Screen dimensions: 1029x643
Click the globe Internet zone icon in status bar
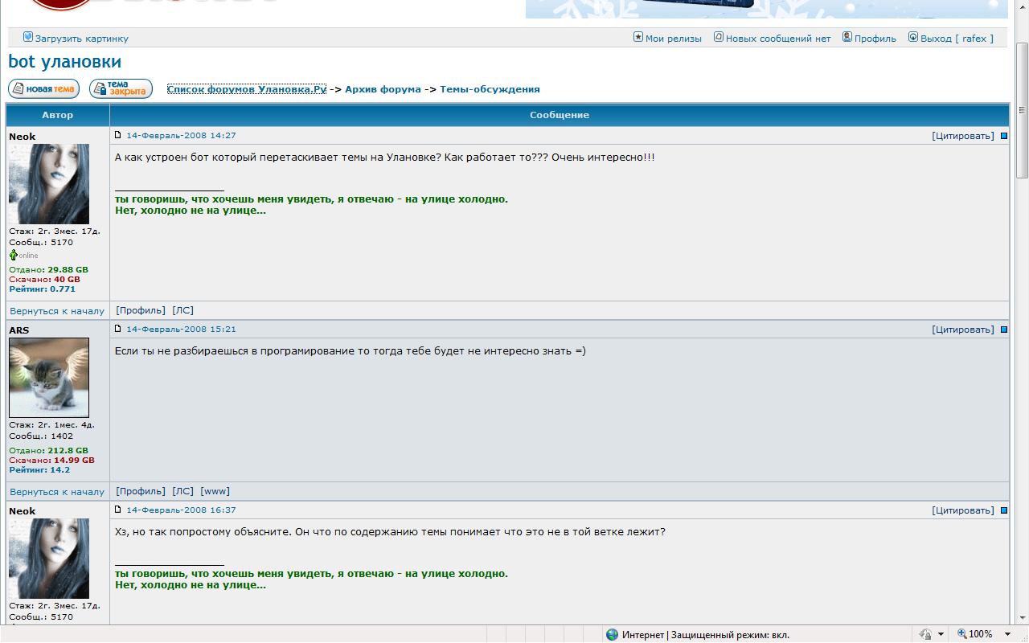coord(613,634)
